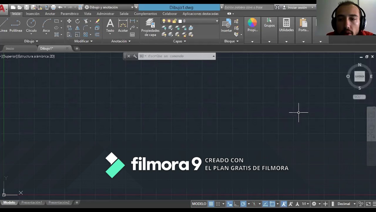This screenshot has width=376, height=212.
Task: Toggle annotation objects visibility in status bar
Action: pos(284,204)
